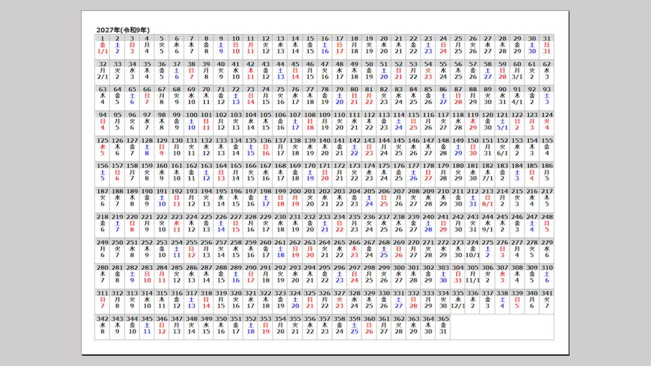Select day-of-year header "279"
Image resolution: width=651 pixels, height=366 pixels.
547,242
